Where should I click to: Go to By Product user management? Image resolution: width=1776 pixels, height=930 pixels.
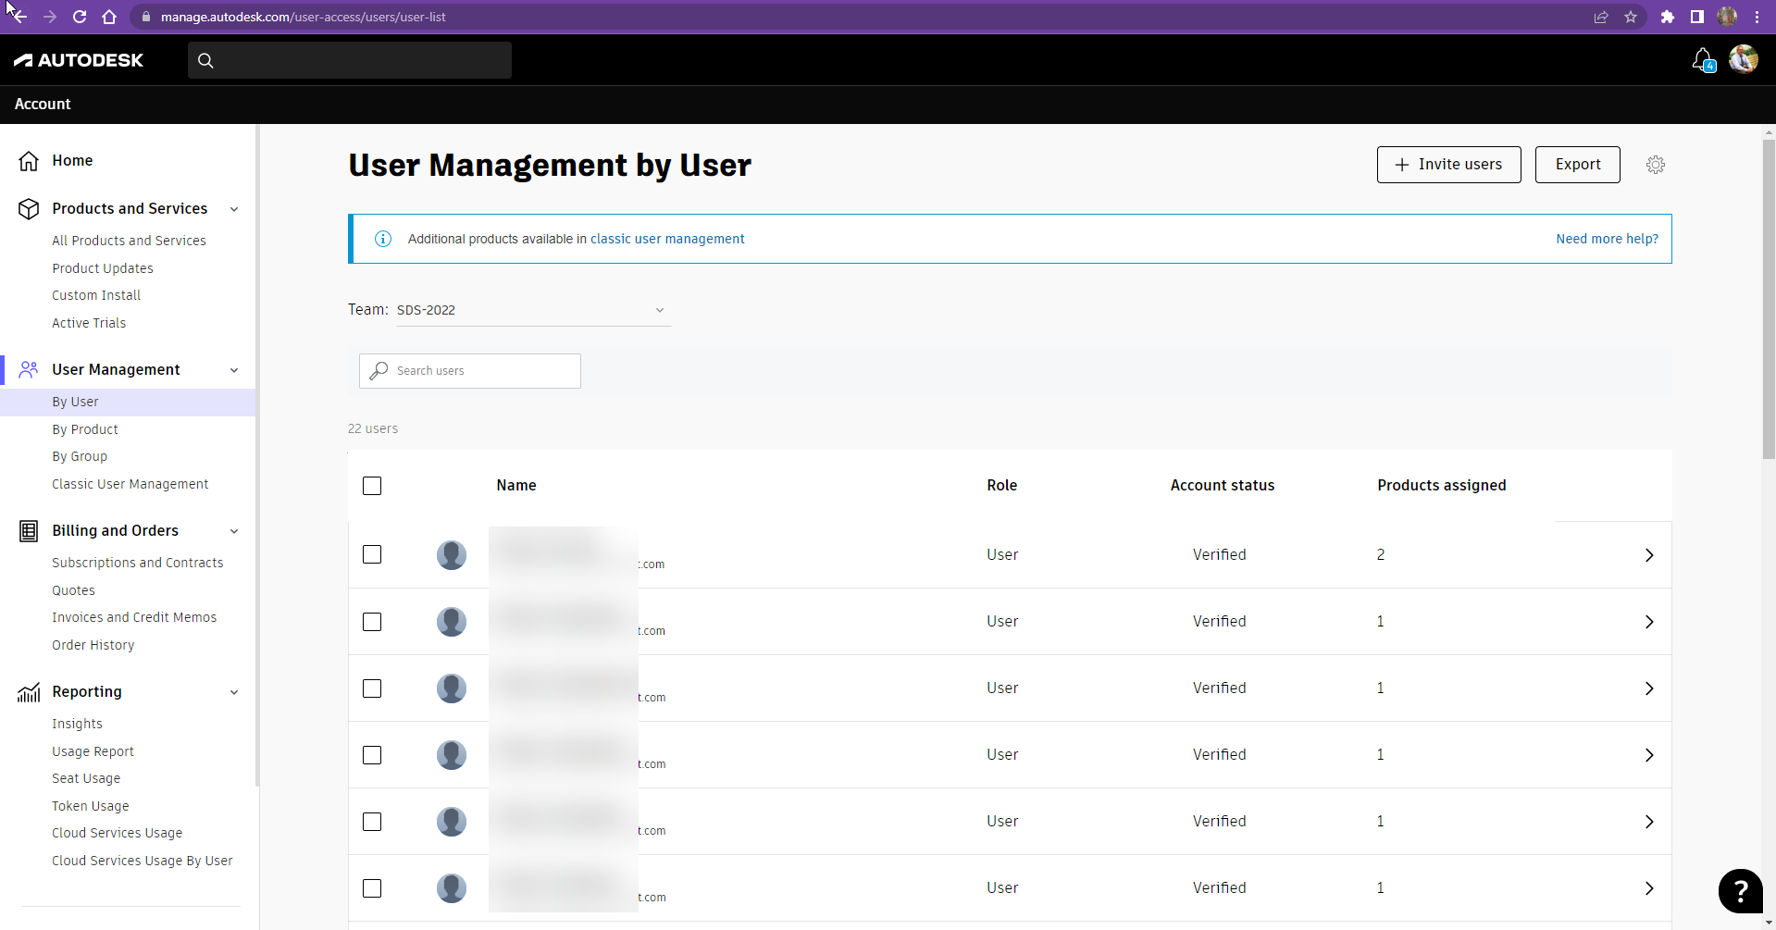pos(85,429)
